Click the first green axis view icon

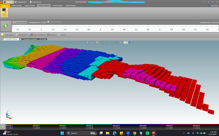[103, 42]
